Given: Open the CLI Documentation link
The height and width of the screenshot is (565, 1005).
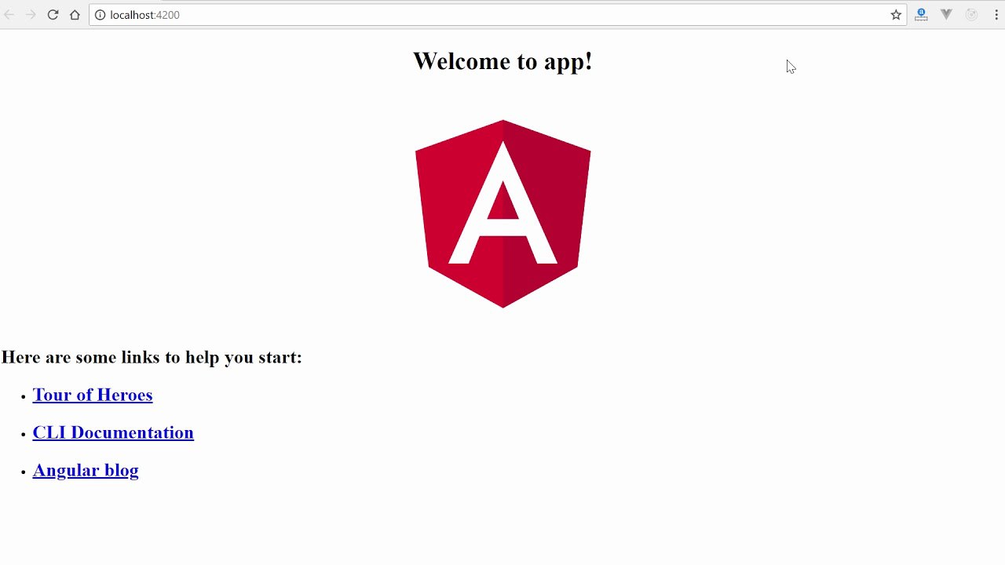Looking at the screenshot, I should [x=113, y=432].
